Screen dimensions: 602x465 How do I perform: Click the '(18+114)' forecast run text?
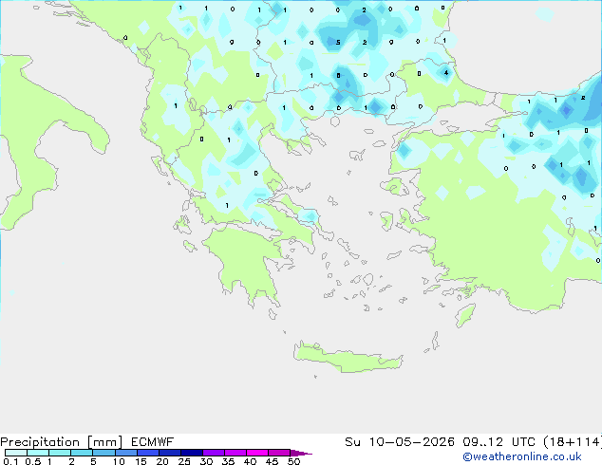(573, 442)
